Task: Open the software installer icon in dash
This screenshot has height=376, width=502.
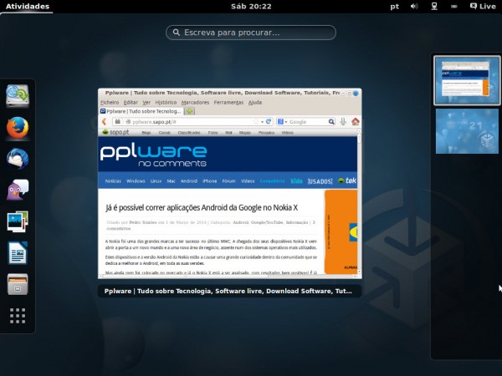Action: point(18,96)
